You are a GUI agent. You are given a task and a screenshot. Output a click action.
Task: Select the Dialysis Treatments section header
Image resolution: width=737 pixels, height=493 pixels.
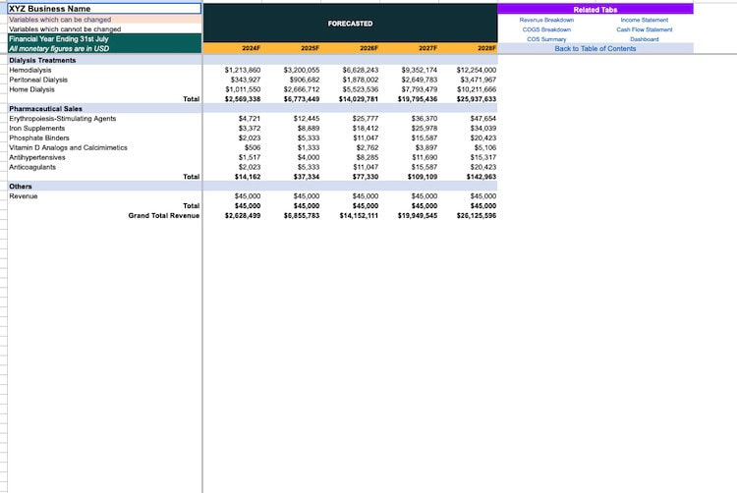(42, 60)
